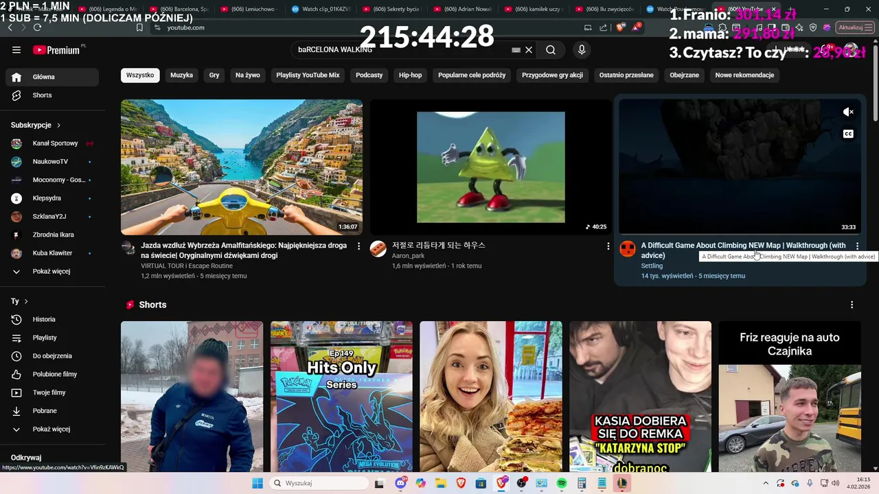The image size is (879, 494).
Task: Open options for Amalfi coast video
Action: point(358,246)
